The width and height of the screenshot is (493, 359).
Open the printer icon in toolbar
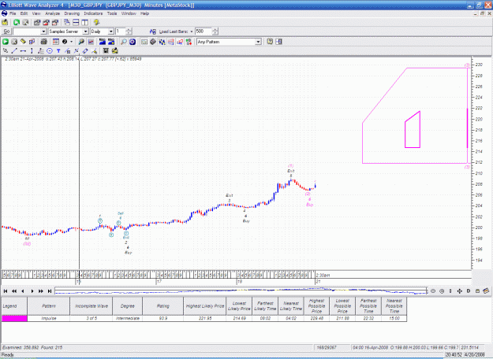[43, 42]
